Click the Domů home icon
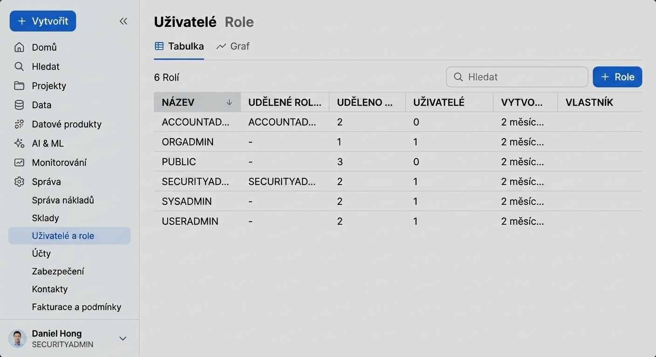Viewport: 656px width, 357px height. [19, 47]
